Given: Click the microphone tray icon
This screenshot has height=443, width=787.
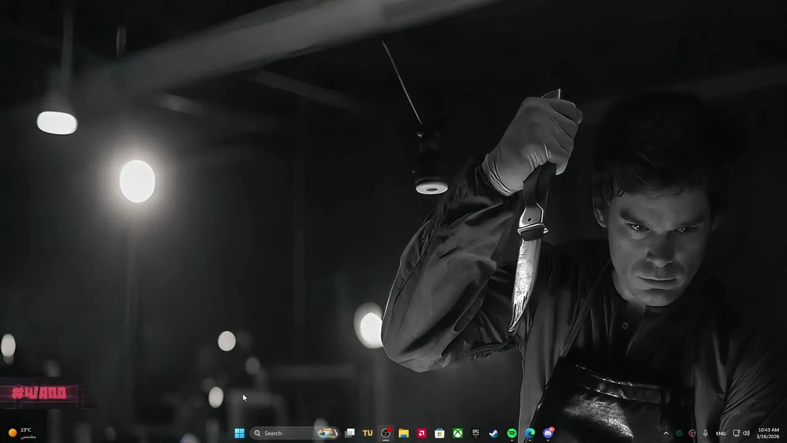Looking at the screenshot, I should click(x=705, y=433).
